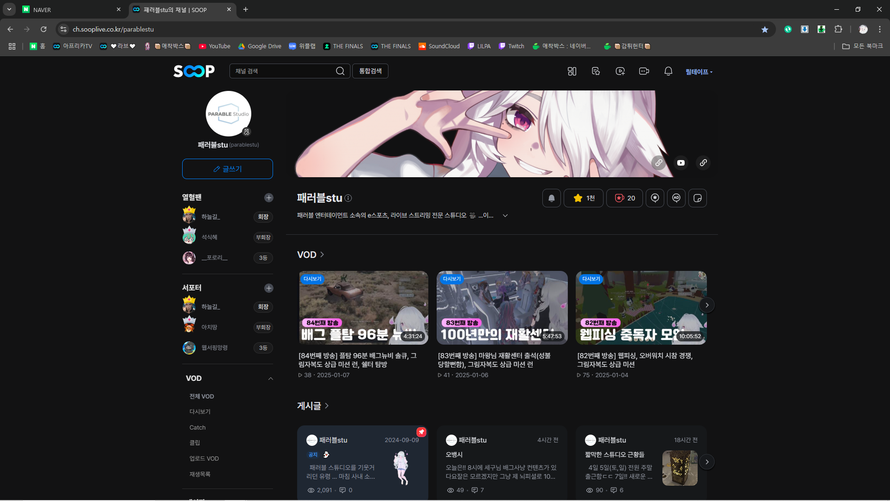
Task: Toggle channel notification bell button
Action: [x=552, y=198]
